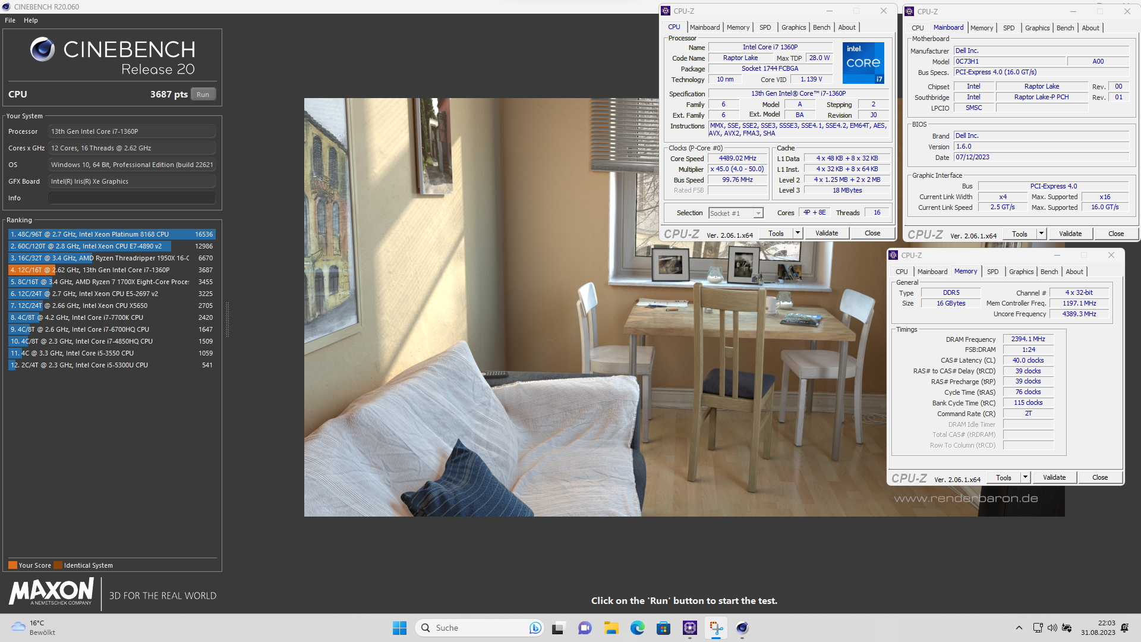Switch to Bench tab in CPU window
This screenshot has width=1141, height=642.
pos(821,27)
